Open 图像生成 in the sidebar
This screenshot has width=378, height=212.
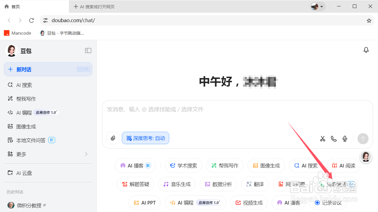(48, 126)
